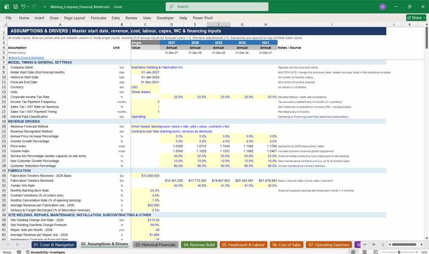
Task: Open the Power Pivot tab
Action: pos(203,18)
